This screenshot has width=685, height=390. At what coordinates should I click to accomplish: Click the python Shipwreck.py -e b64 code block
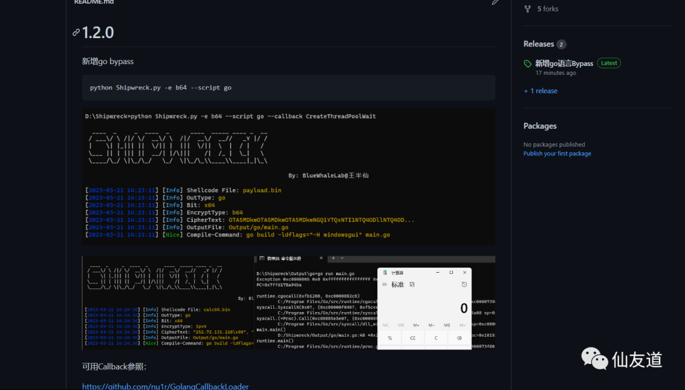click(x=289, y=88)
